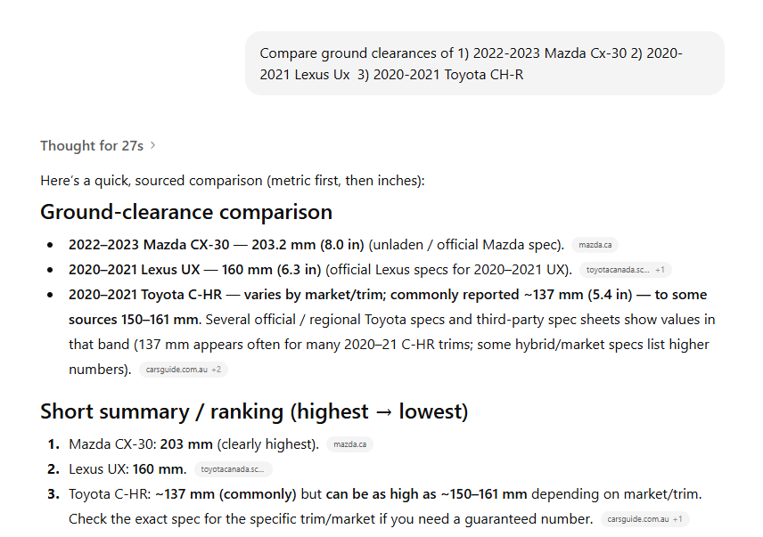
Task: Click ranking item "Lexus UX: 160 mm"
Action: 127,469
